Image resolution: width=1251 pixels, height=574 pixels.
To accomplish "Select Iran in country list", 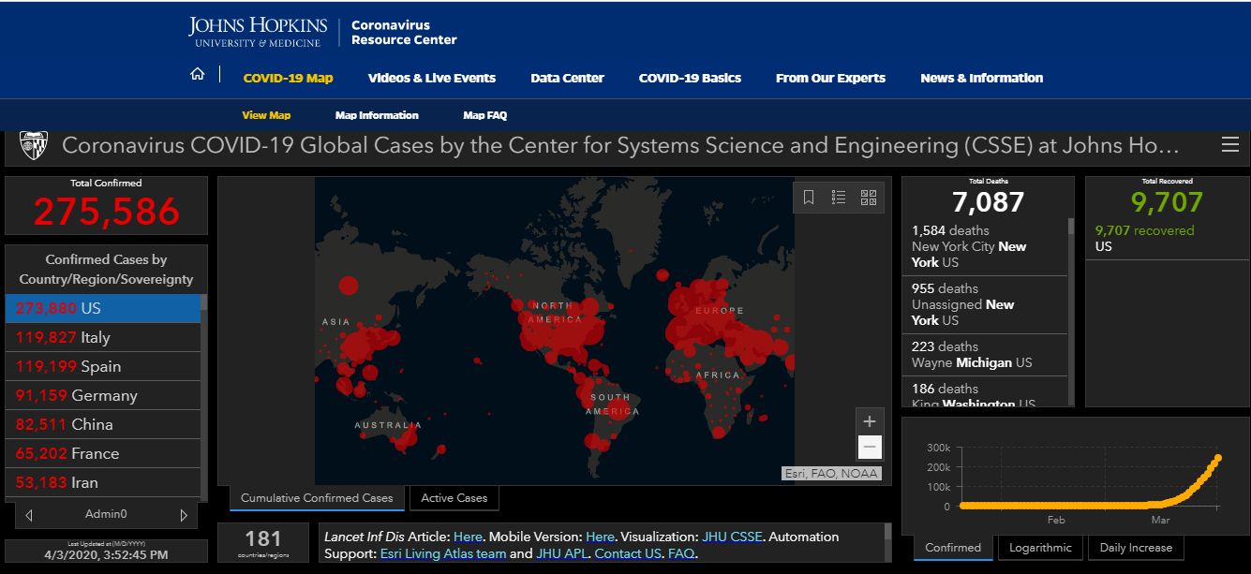I will (103, 482).
